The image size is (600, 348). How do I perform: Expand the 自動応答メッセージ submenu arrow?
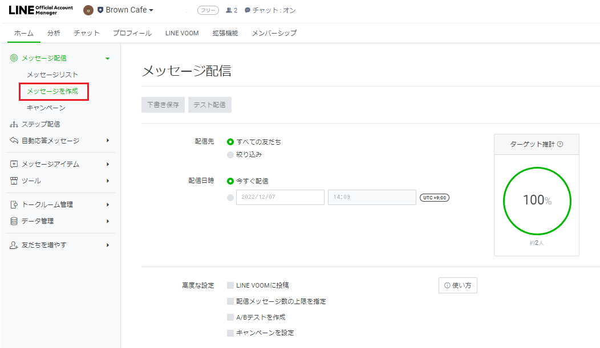(x=107, y=141)
